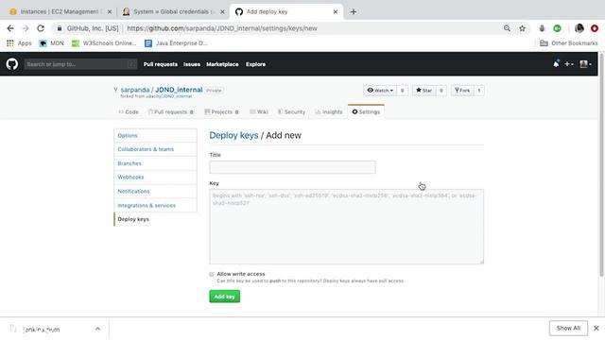Click the Add key button

click(225, 297)
